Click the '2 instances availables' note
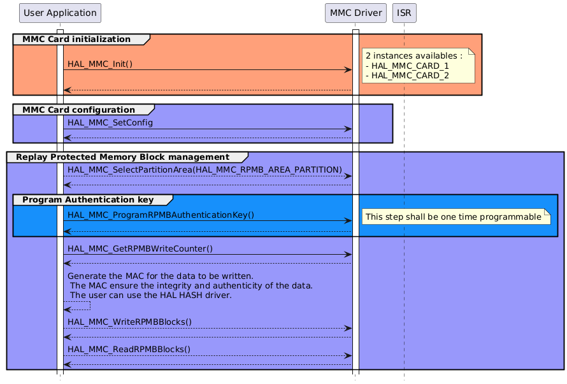The height and width of the screenshot is (384, 567). (419, 66)
